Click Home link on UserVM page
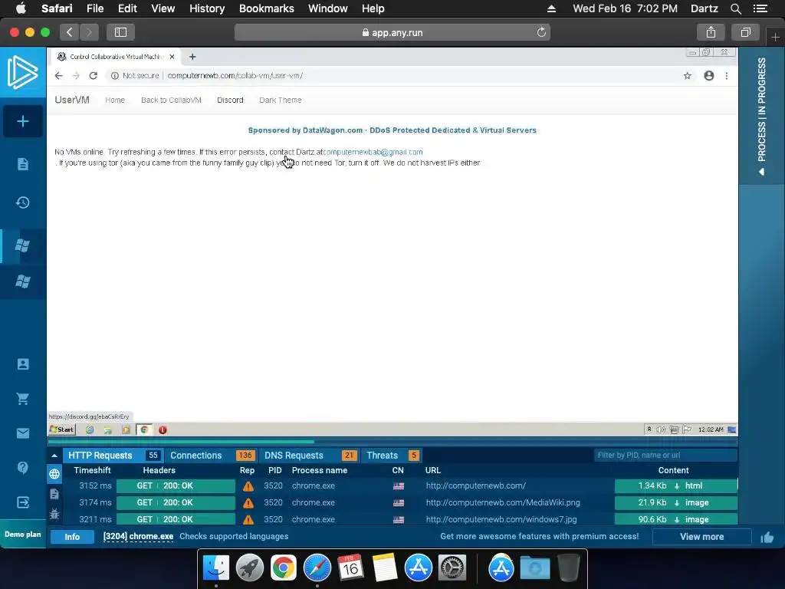785x589 pixels. [115, 100]
